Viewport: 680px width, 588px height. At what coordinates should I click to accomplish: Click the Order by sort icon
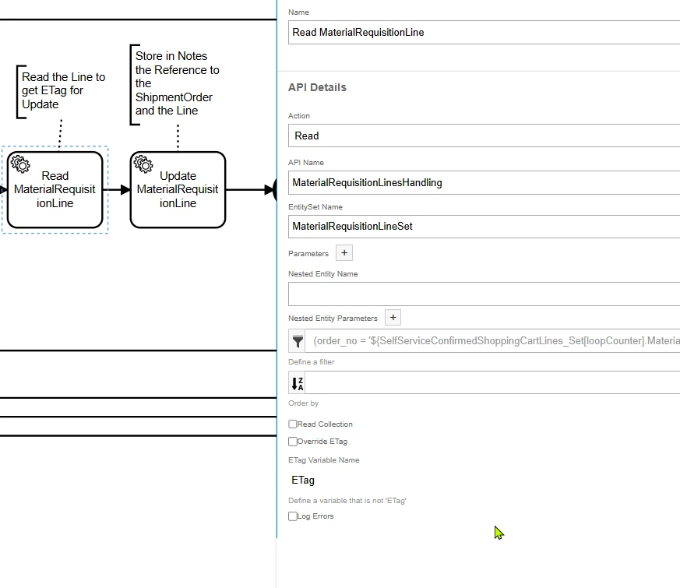coord(298,383)
